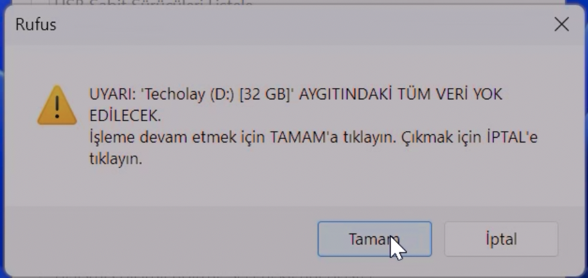Image resolution: width=588 pixels, height=278 pixels.
Task: Click the word EDİLECEK in the warning
Action: pos(125,116)
